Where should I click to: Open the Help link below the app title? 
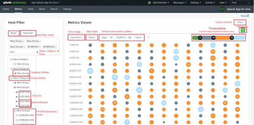(244, 16)
